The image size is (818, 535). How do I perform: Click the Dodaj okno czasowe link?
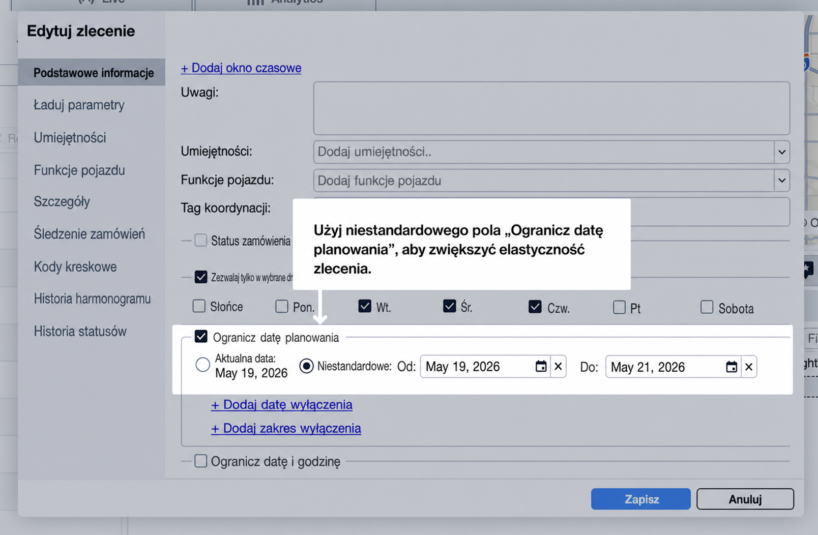pos(241,68)
